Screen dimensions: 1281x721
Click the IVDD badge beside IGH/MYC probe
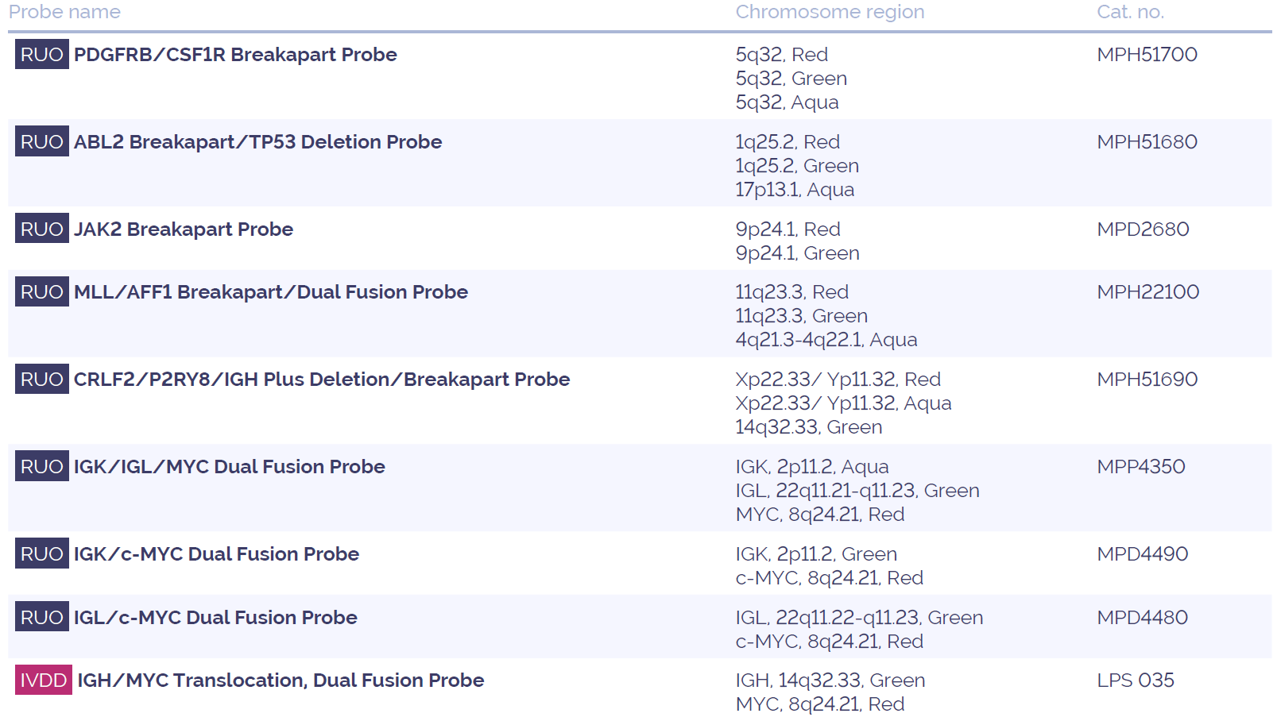pos(44,680)
